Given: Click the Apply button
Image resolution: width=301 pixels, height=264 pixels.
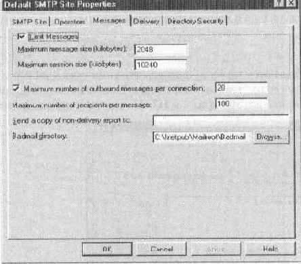Looking at the screenshot, I should (216, 249).
